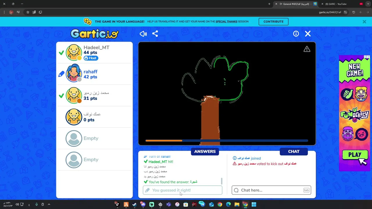
Task: Click the second Empty player slot
Action: [94, 160]
